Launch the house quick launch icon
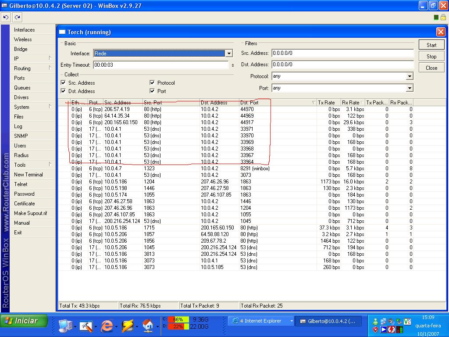449x337 pixels. tap(148, 326)
